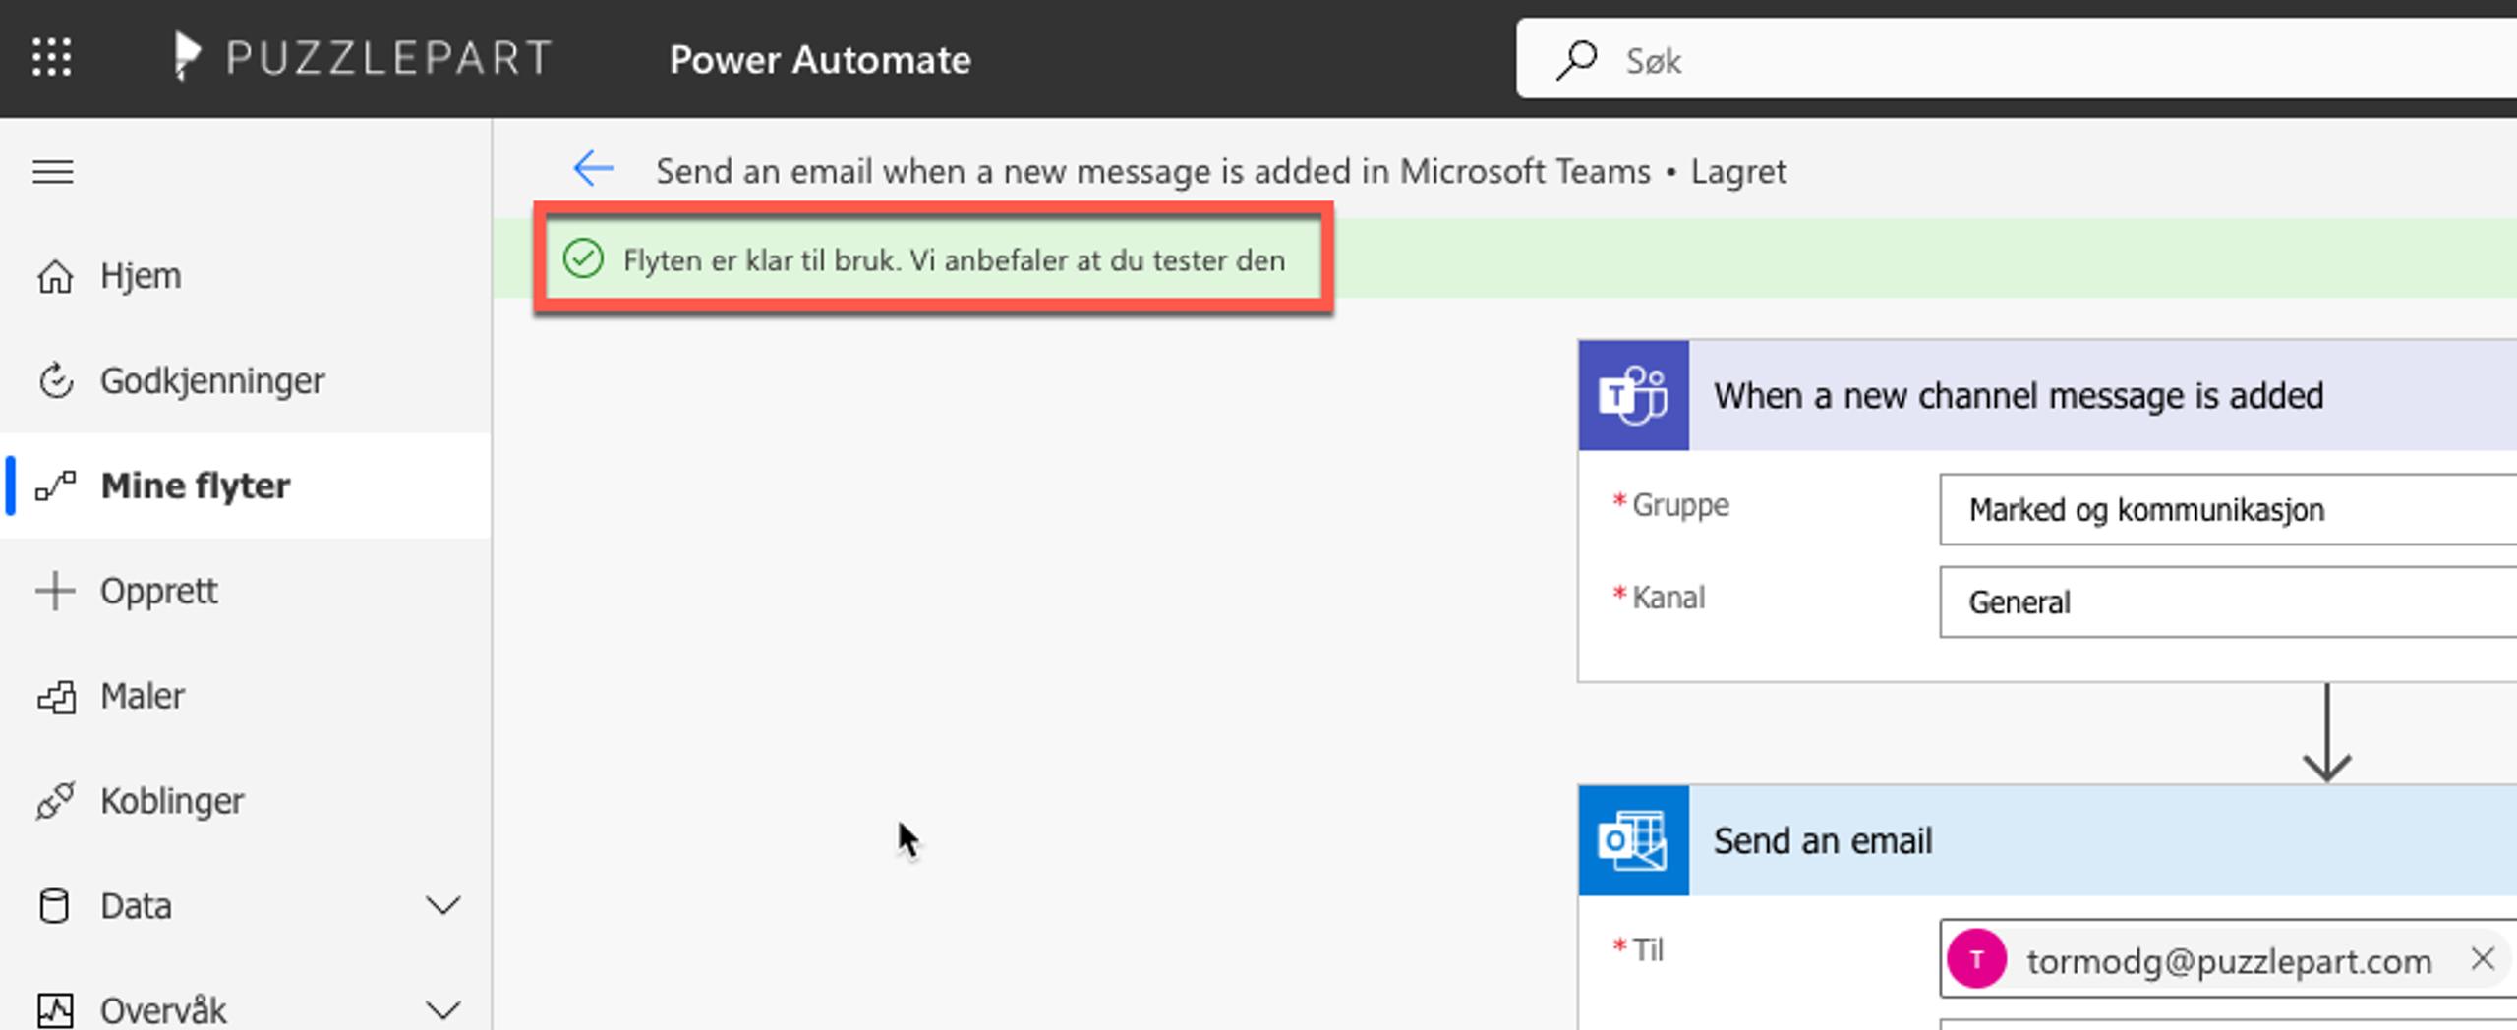Open Hjem in the sidebar
2517x1030 pixels.
246,276
